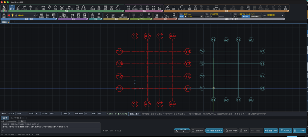Choose the 延長 extend tool
The height and width of the screenshot is (137, 308).
point(173,7)
